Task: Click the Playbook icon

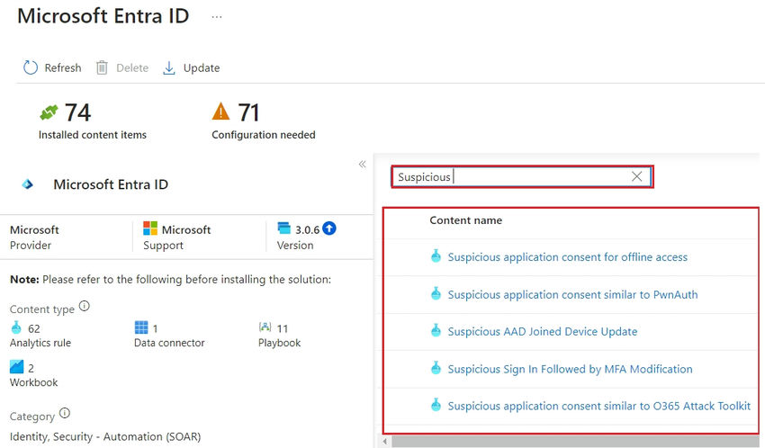Action: [265, 327]
